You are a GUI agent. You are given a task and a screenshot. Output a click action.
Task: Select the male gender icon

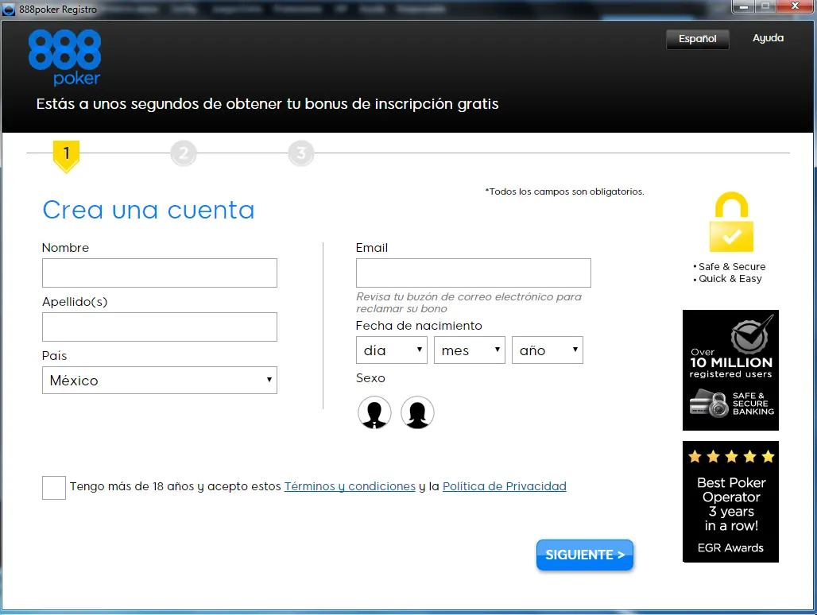(x=374, y=412)
